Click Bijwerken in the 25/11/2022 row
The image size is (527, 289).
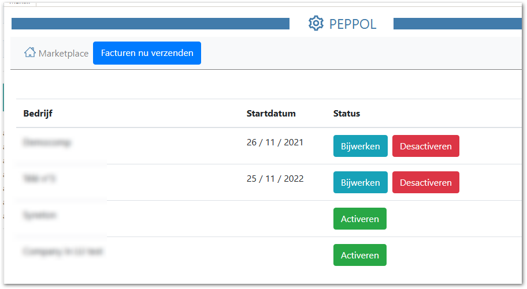pyautogui.click(x=360, y=182)
